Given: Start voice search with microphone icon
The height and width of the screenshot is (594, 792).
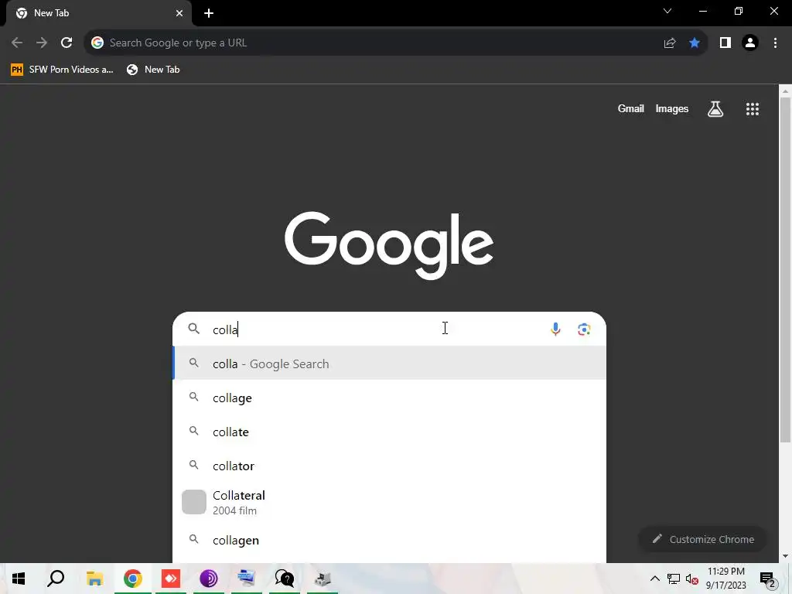Looking at the screenshot, I should point(555,329).
